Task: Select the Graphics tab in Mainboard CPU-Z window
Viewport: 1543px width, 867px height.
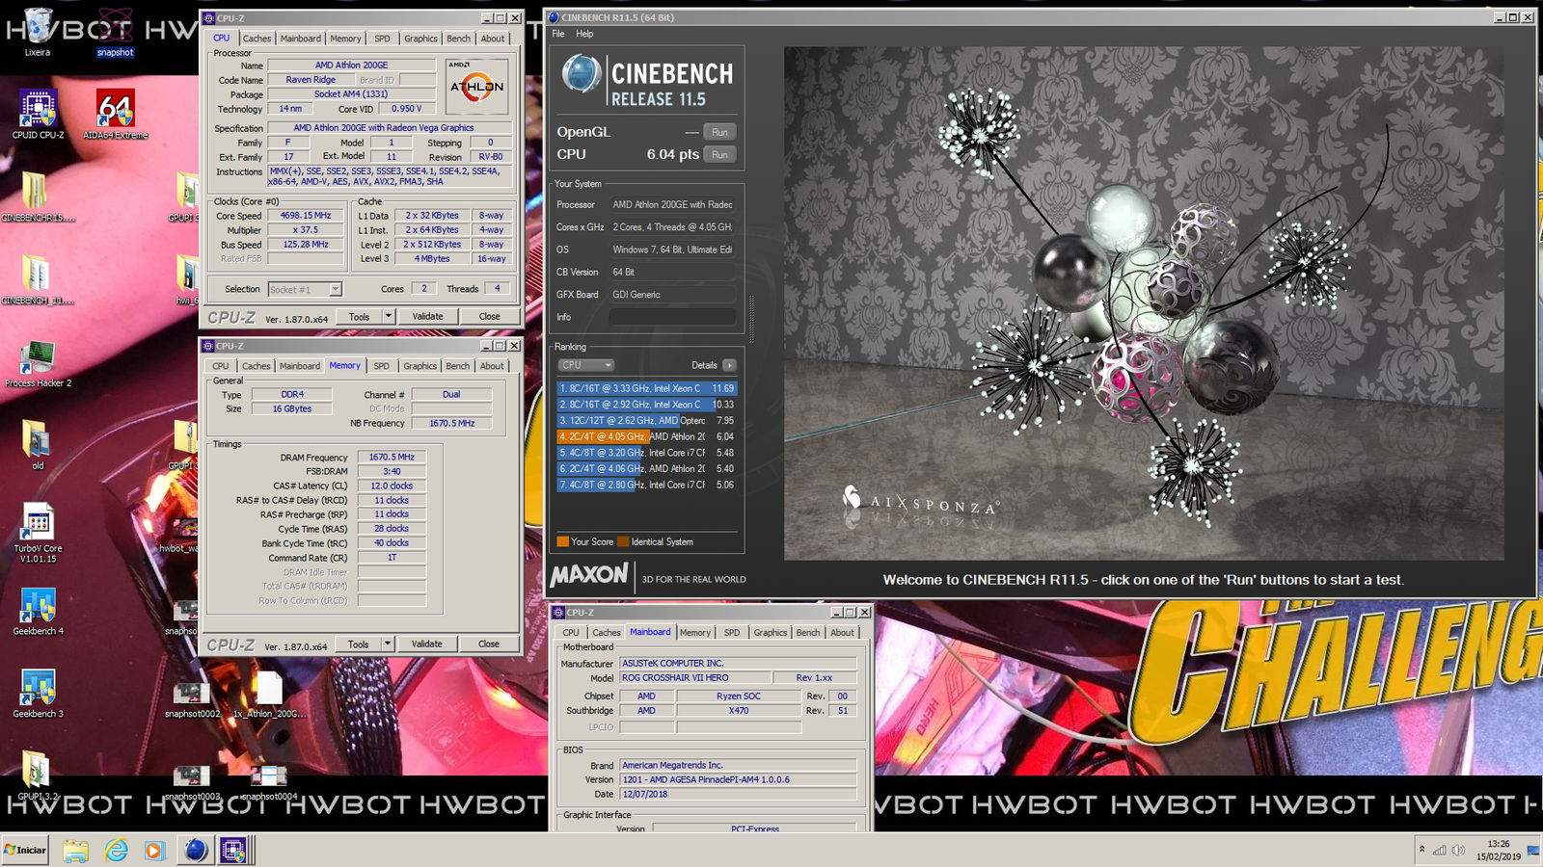Action: [770, 633]
